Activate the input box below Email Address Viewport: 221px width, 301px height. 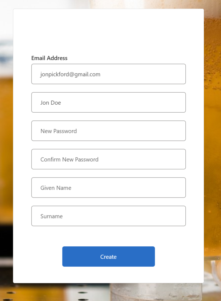(108, 74)
